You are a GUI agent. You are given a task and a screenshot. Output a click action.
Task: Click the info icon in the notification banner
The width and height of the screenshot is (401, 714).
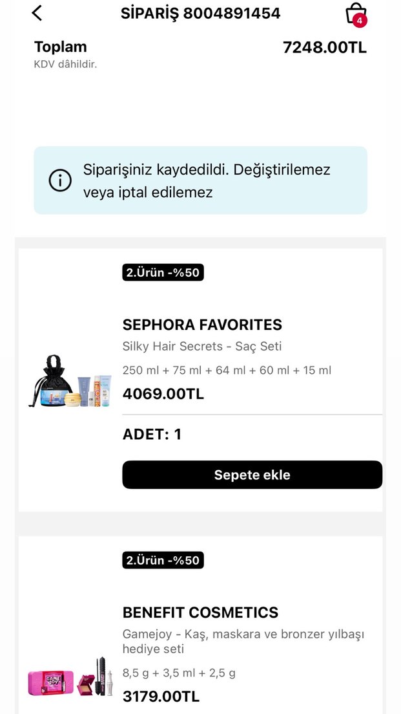point(59,180)
